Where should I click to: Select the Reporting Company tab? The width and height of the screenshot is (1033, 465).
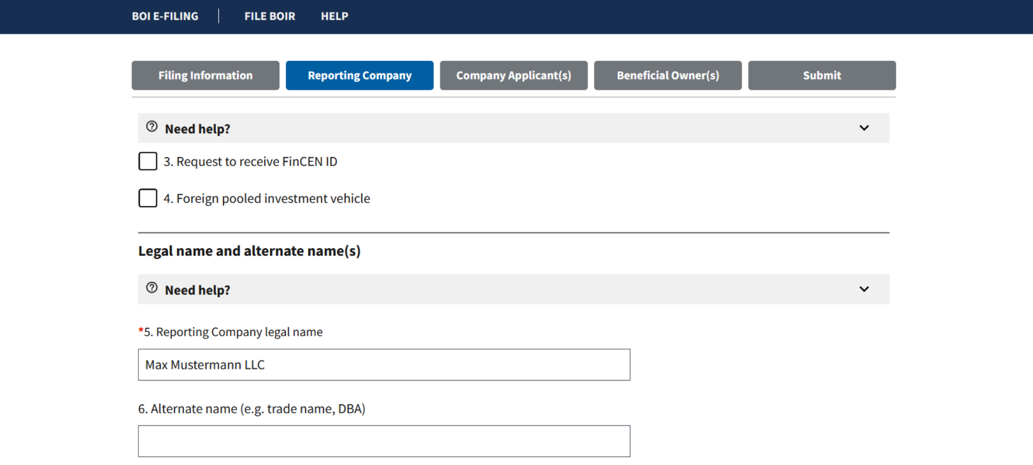(360, 76)
